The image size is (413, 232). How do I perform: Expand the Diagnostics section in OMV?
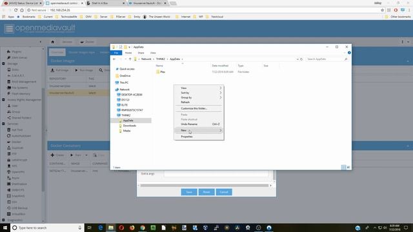click(x=3, y=220)
